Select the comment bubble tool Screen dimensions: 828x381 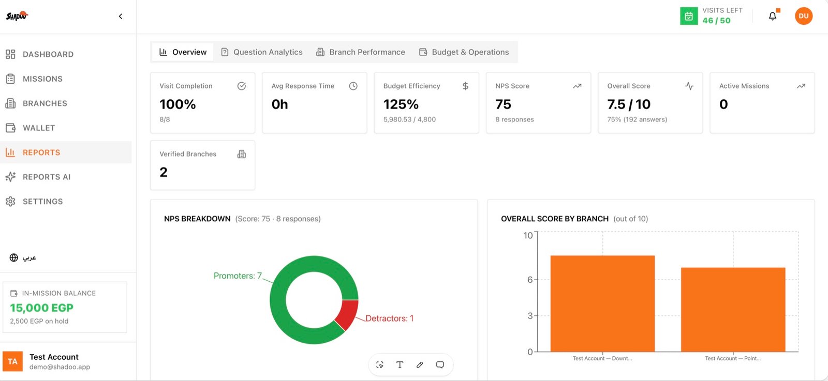[x=440, y=365]
